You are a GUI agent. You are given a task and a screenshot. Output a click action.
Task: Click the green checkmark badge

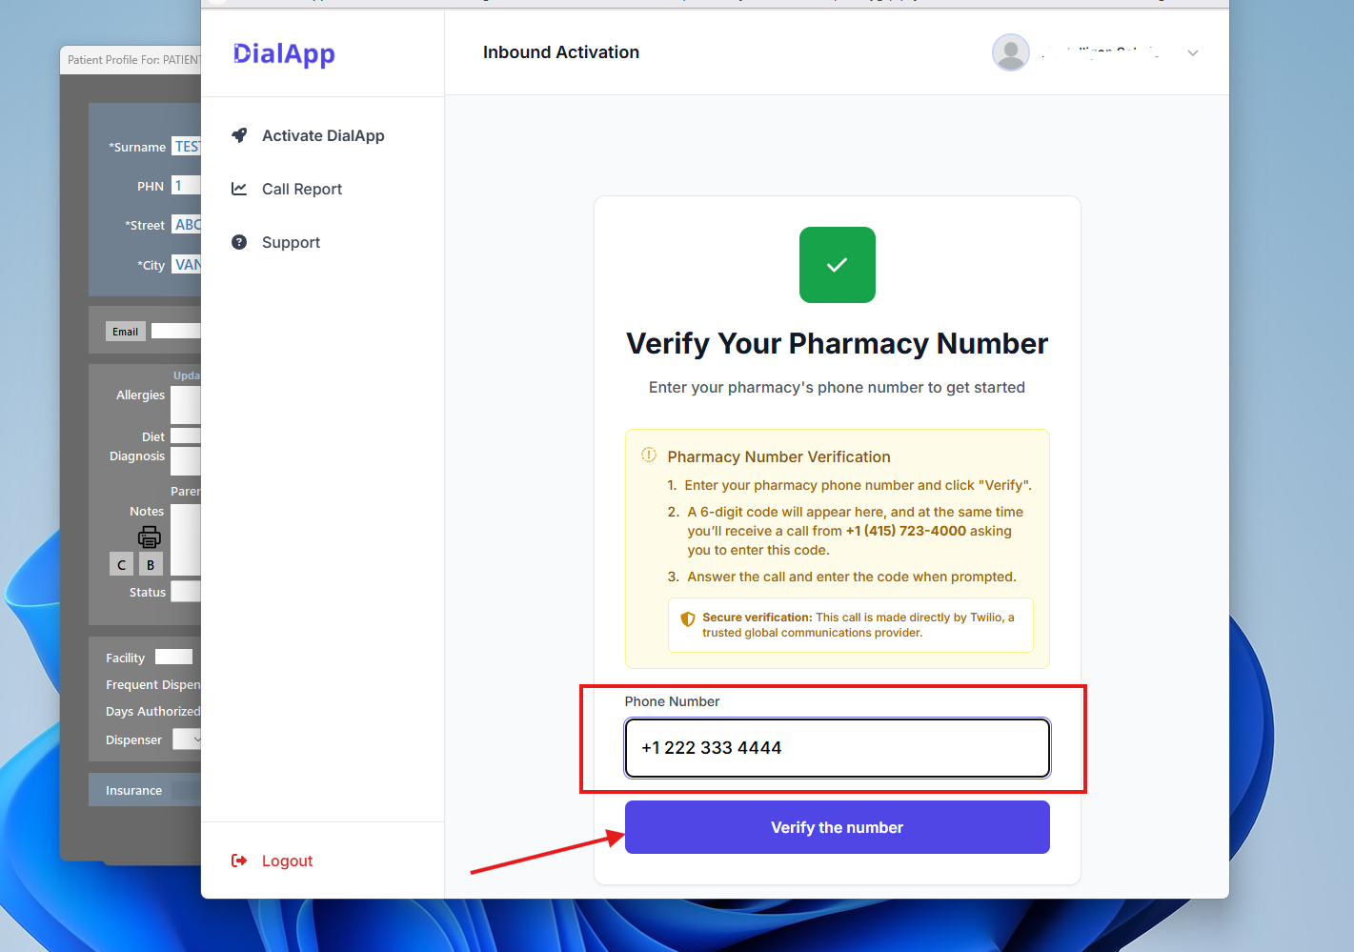coord(837,265)
